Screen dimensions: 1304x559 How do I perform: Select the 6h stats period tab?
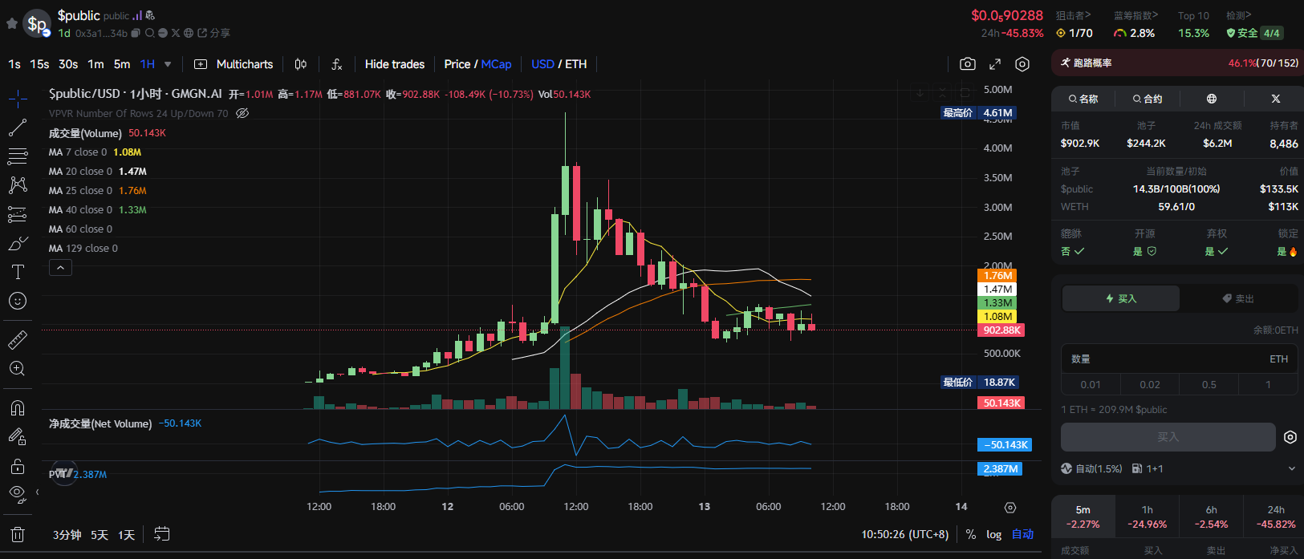(1211, 516)
